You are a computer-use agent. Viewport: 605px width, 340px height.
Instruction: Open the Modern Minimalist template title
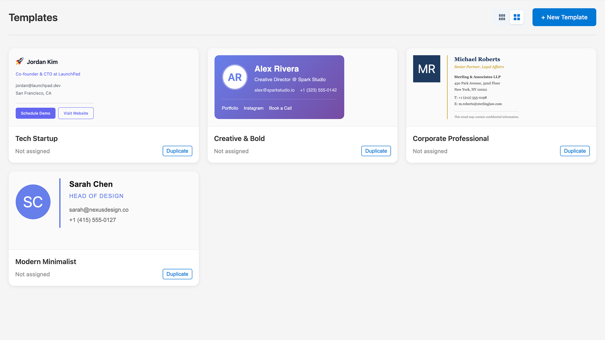click(x=46, y=262)
